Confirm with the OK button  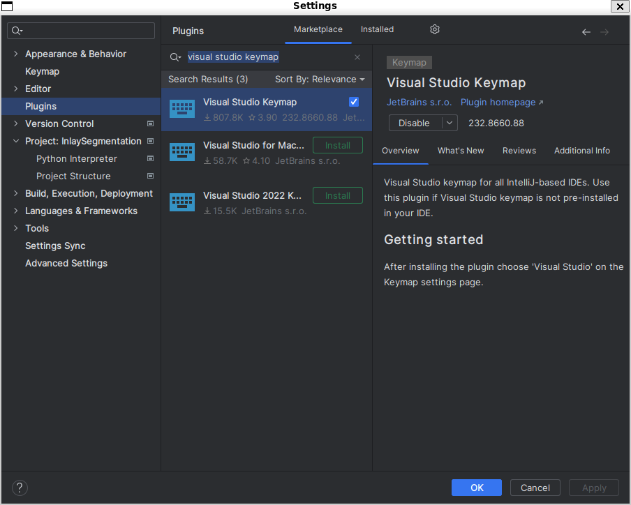(x=477, y=488)
